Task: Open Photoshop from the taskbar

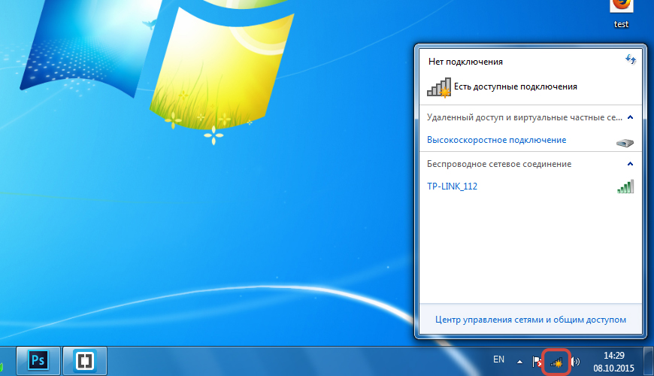Action: click(38, 361)
